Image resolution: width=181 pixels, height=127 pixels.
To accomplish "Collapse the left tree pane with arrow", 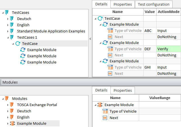I will [90, 39].
